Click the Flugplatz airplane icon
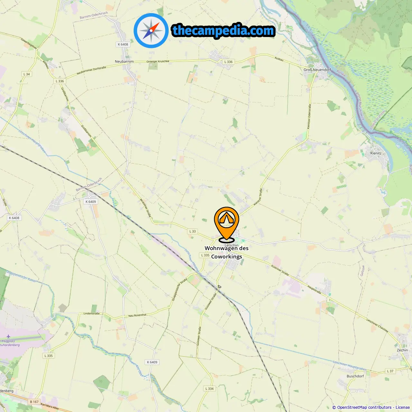 point(8,337)
